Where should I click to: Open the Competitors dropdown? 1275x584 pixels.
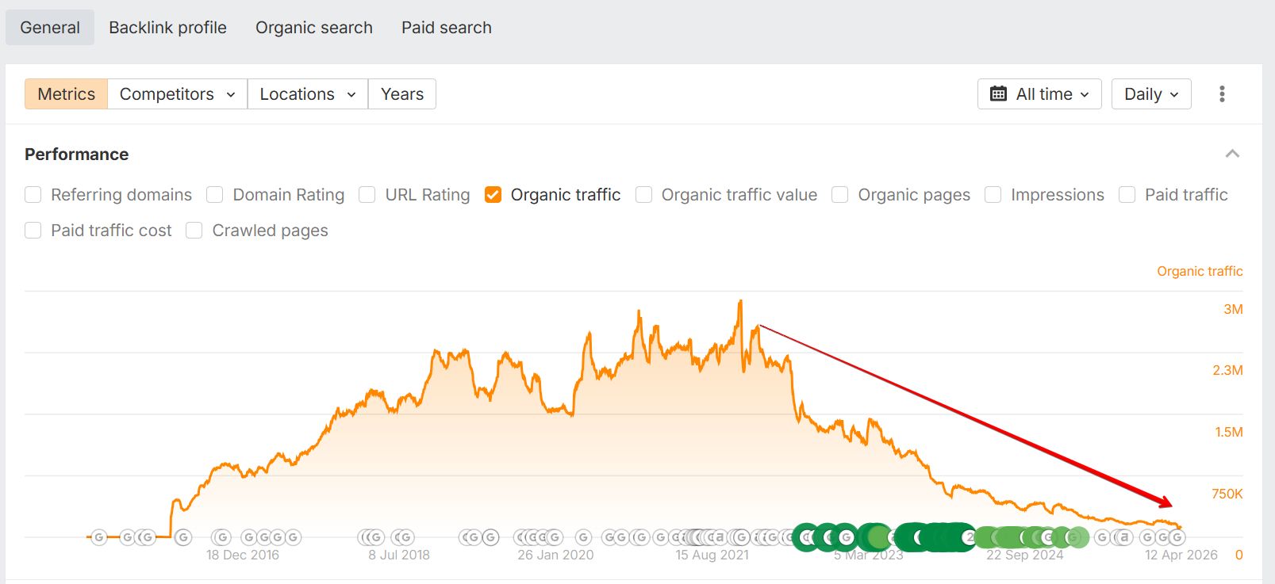tap(177, 94)
